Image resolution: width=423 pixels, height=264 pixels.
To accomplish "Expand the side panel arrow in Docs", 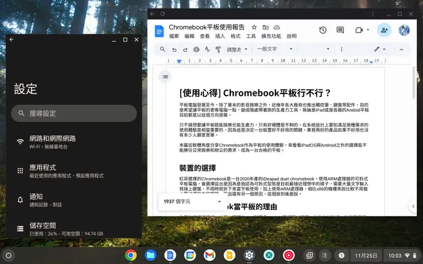I will point(413,206).
